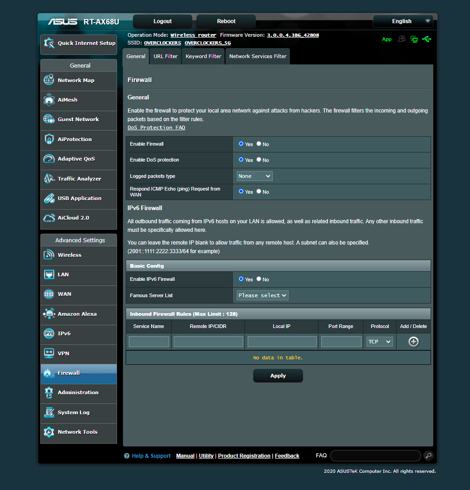Open the Network Tools icon
The width and height of the screenshot is (470, 490).
[x=49, y=432]
